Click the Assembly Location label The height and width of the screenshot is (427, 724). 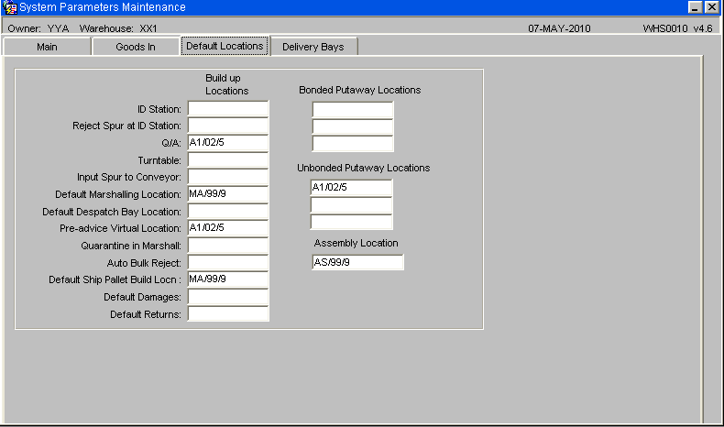tap(356, 243)
